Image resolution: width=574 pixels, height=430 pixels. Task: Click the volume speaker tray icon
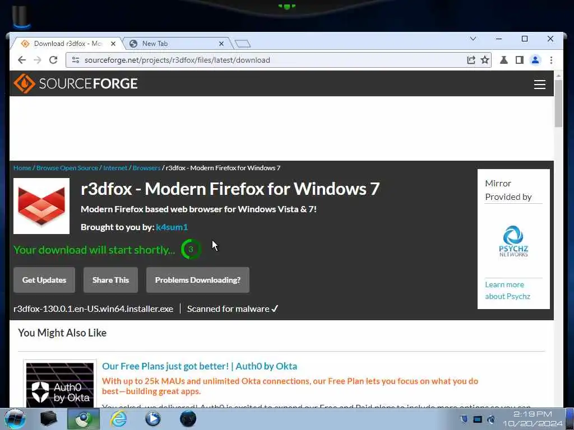pos(491,419)
